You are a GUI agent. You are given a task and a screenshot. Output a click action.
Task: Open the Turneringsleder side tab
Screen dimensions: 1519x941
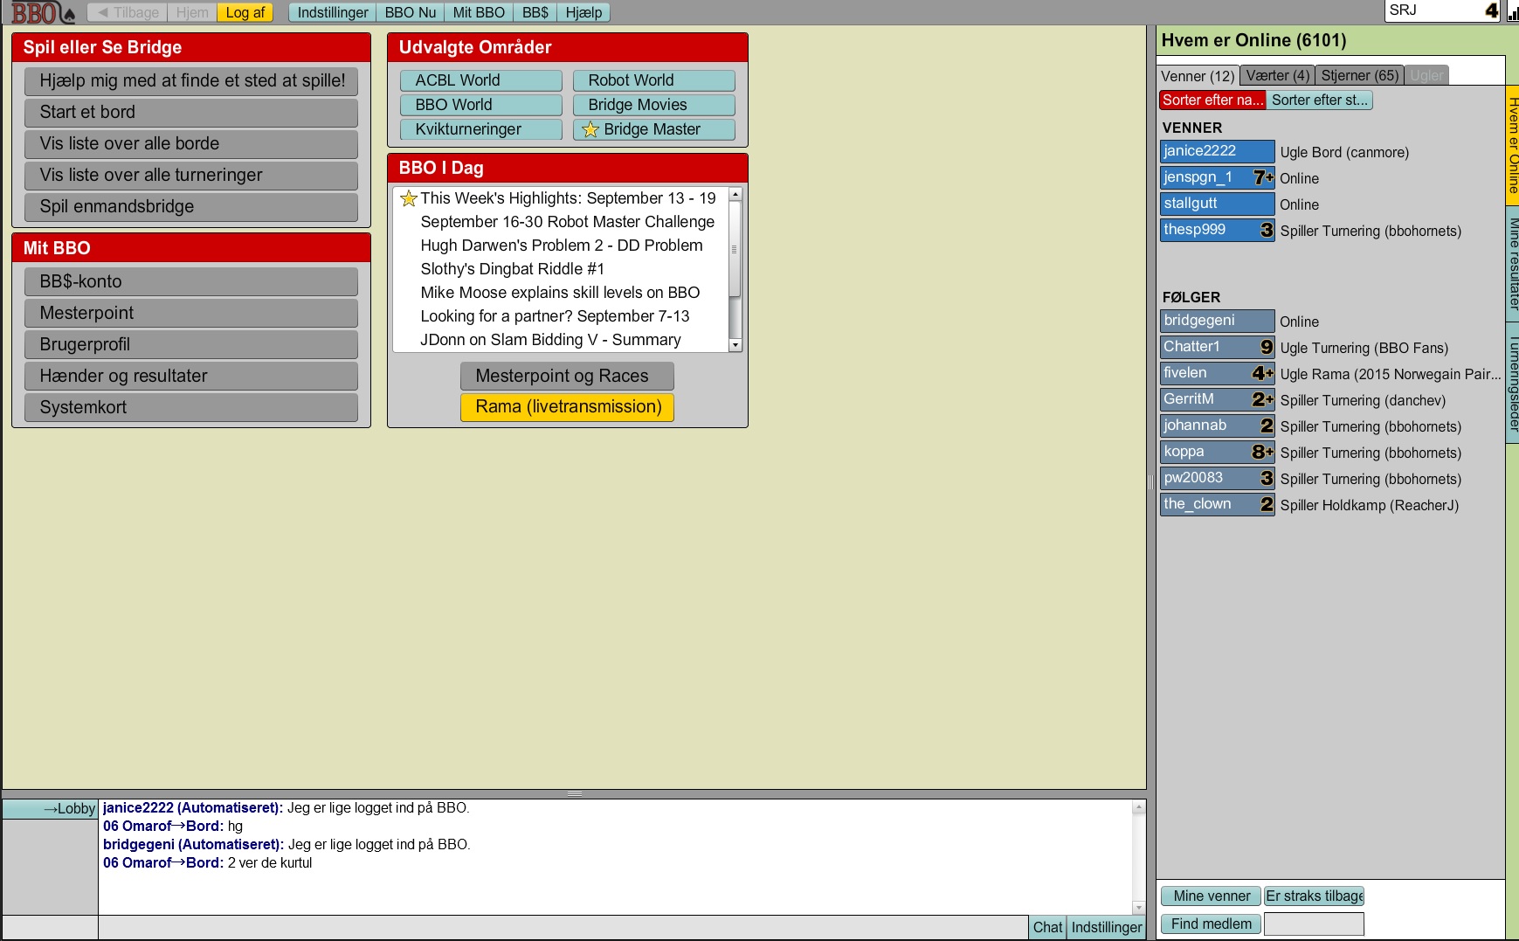click(x=1513, y=383)
